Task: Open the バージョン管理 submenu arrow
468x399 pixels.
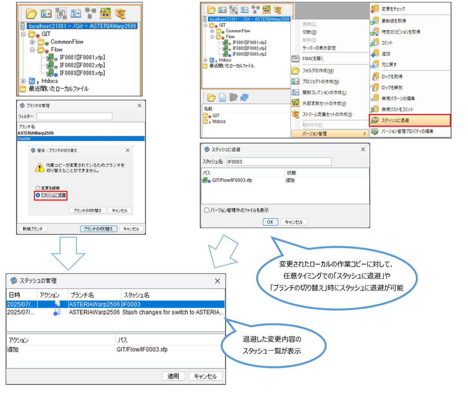Action: pos(364,134)
